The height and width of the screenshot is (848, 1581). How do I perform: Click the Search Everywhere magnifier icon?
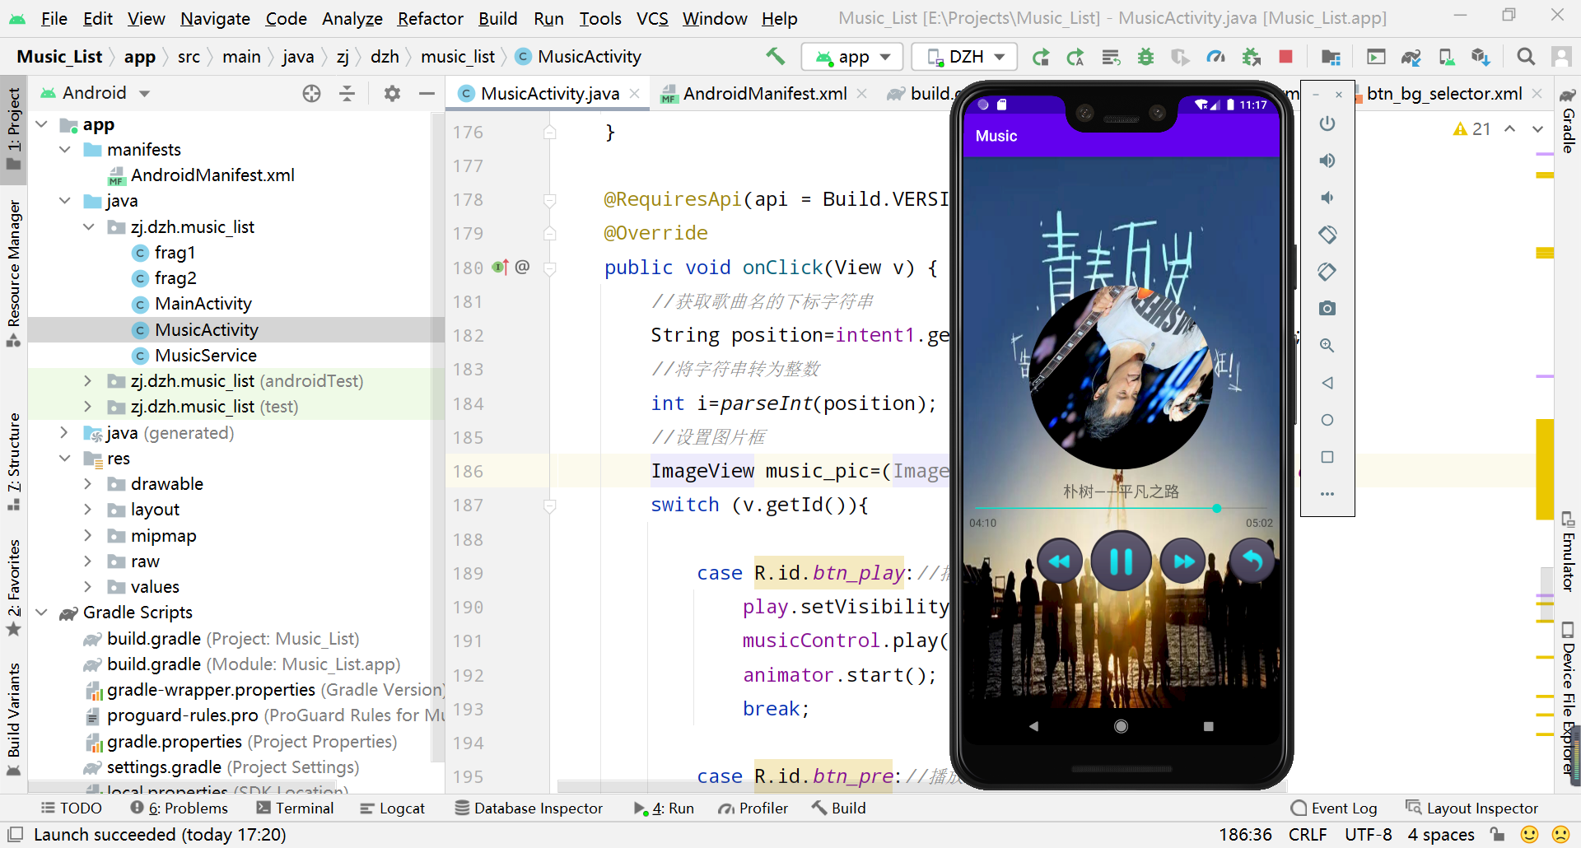coord(1526,57)
